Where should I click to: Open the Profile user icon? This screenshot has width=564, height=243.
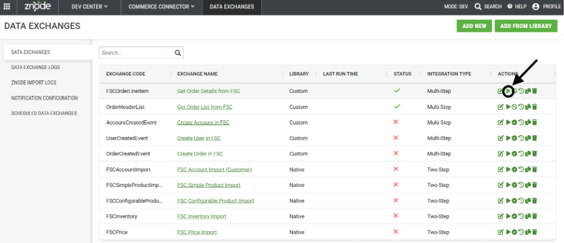click(x=536, y=6)
